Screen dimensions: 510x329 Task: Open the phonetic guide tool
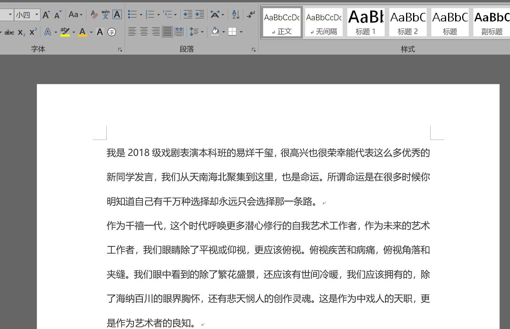[x=105, y=14]
